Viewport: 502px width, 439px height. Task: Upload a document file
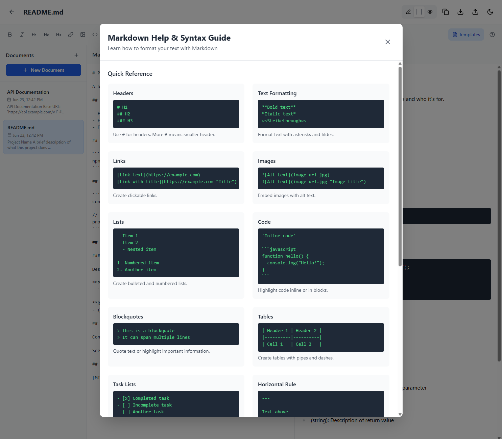point(475,12)
